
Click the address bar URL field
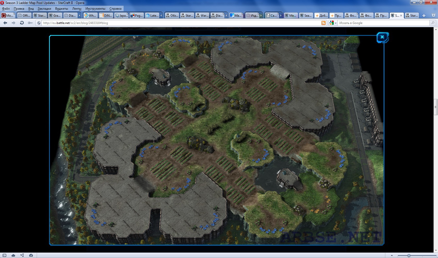pyautogui.click(x=181, y=23)
